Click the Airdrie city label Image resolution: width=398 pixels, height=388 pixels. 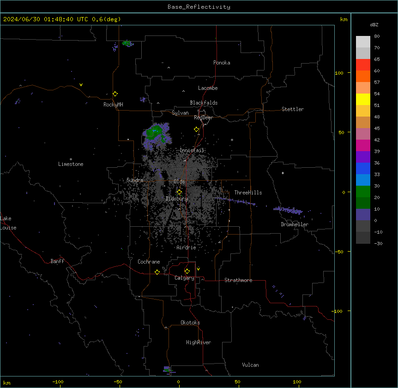[x=187, y=247]
